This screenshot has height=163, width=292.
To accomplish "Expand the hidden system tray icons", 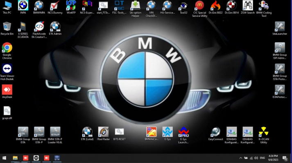I will coord(240,158).
